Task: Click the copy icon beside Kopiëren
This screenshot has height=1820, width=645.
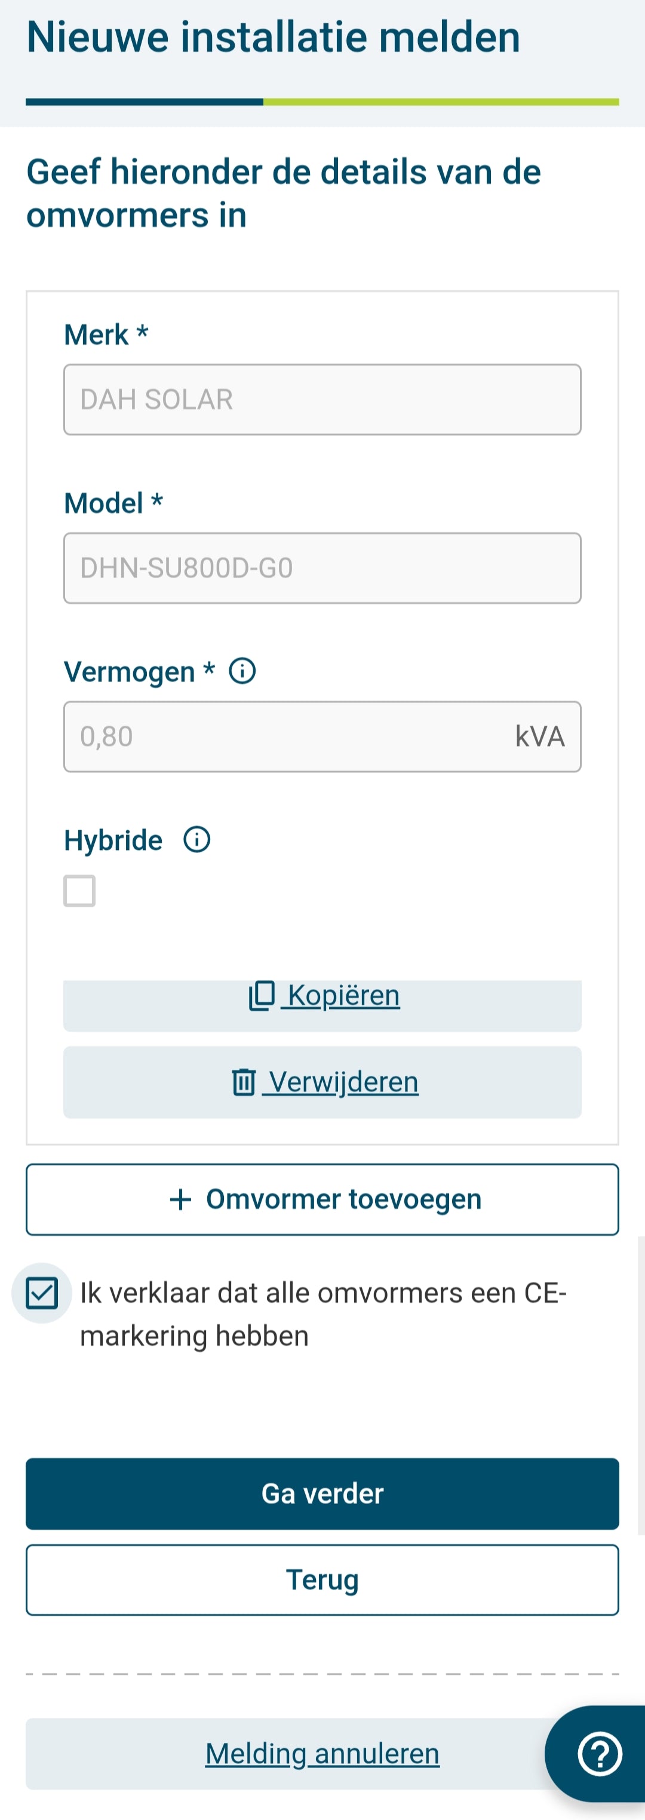Action: [262, 996]
